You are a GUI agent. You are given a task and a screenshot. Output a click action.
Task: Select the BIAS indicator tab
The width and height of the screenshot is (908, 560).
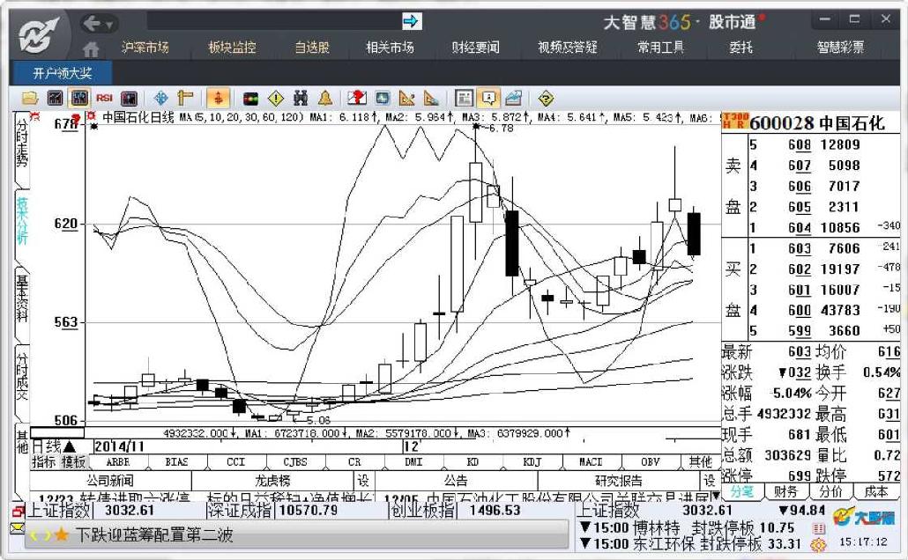pos(176,461)
